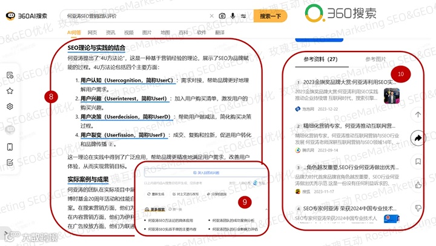The image size is (436, 246).
Task: Click the thumbnail image of reference 4
Action: 392,219
